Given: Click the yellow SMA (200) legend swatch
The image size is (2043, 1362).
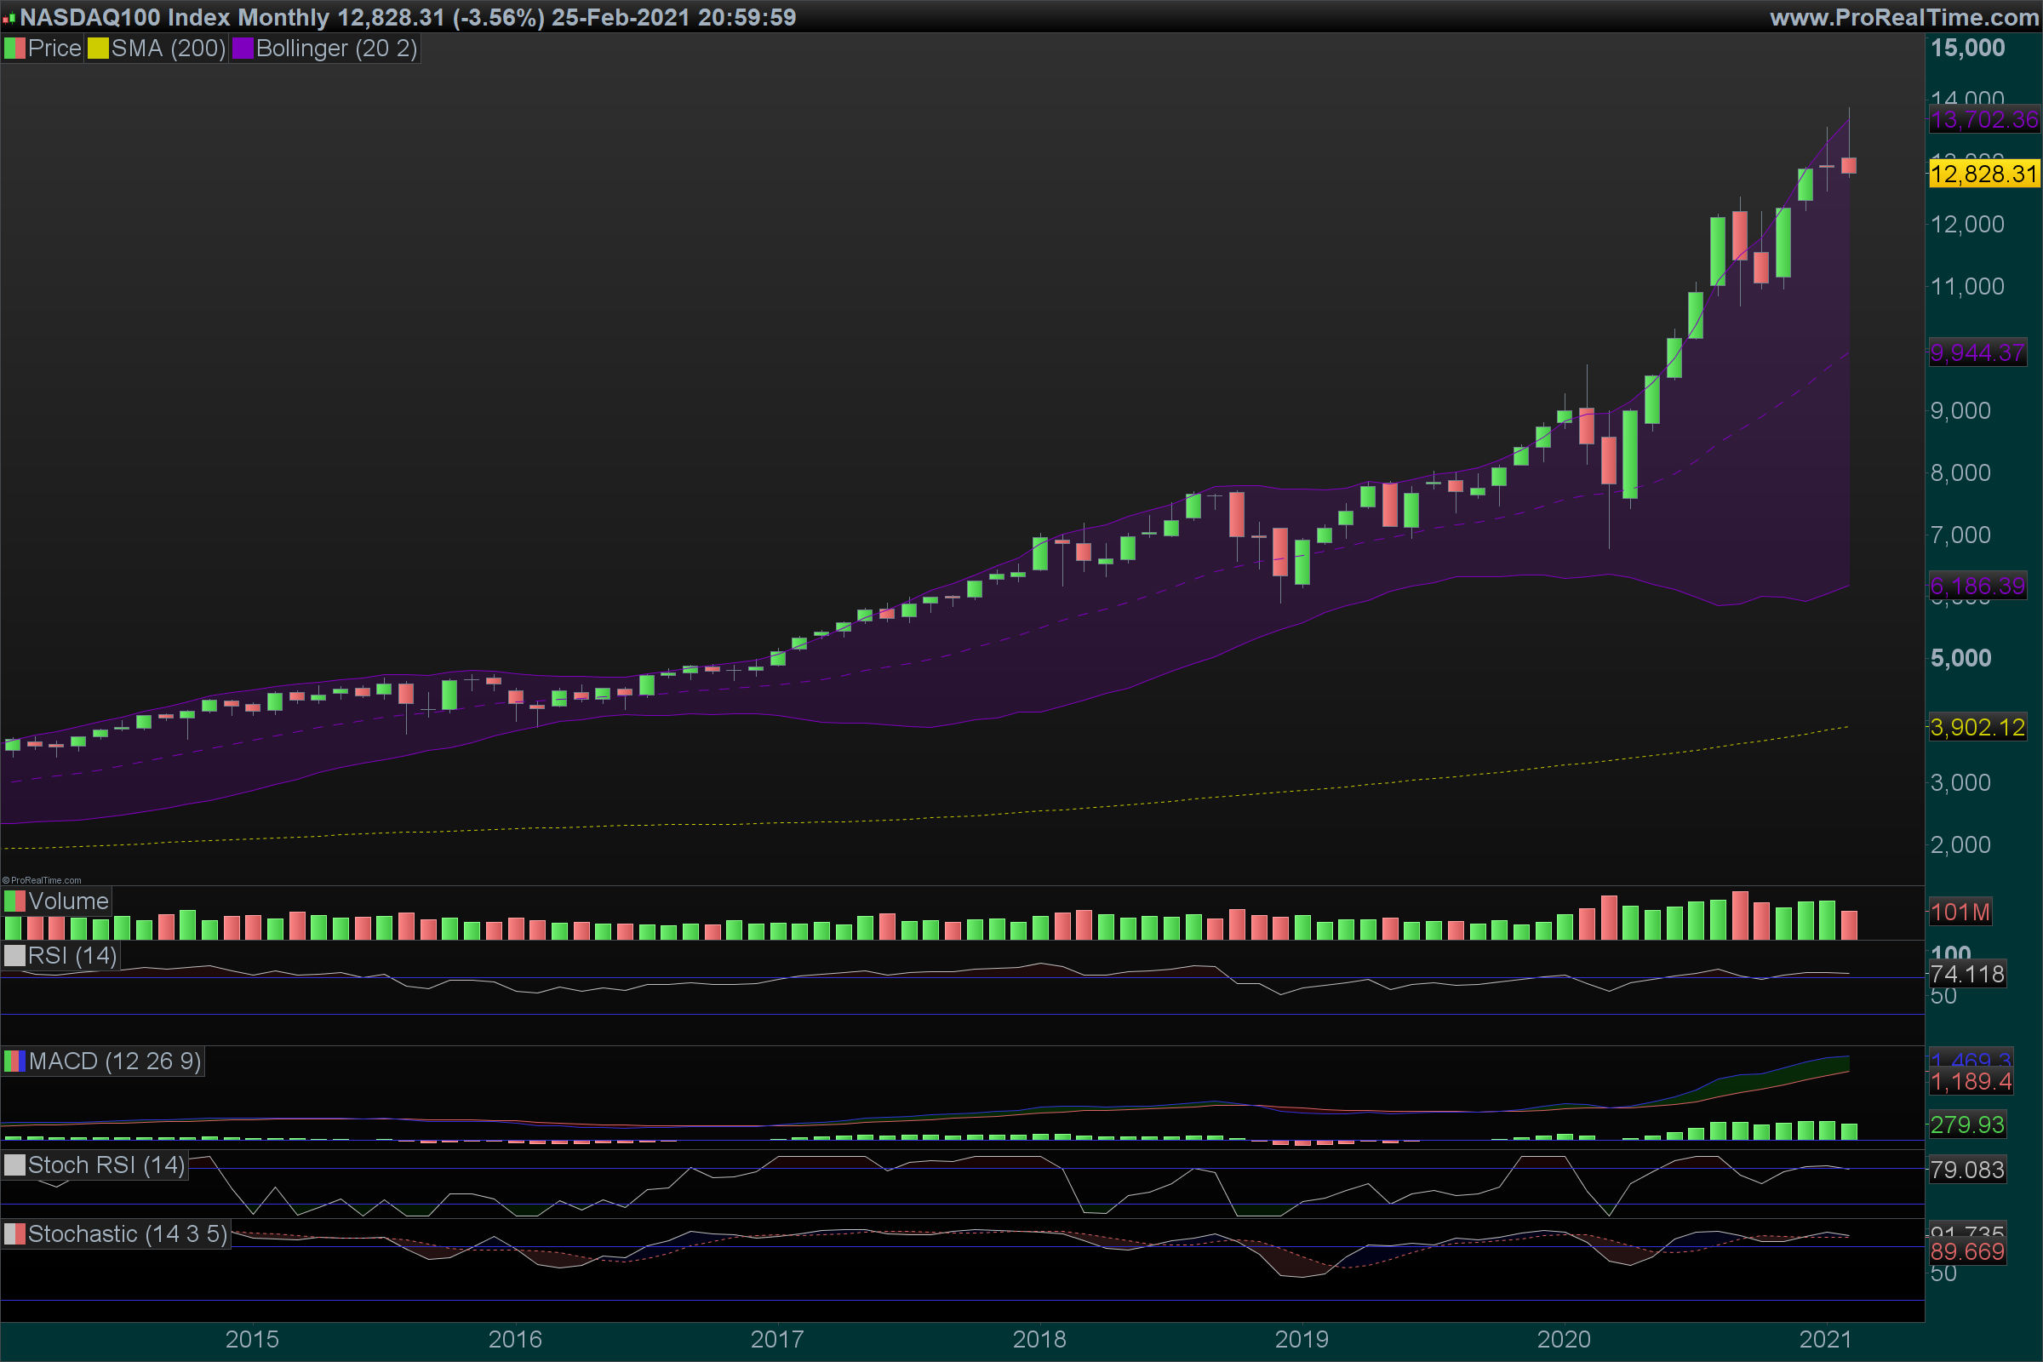Looking at the screenshot, I should (97, 49).
